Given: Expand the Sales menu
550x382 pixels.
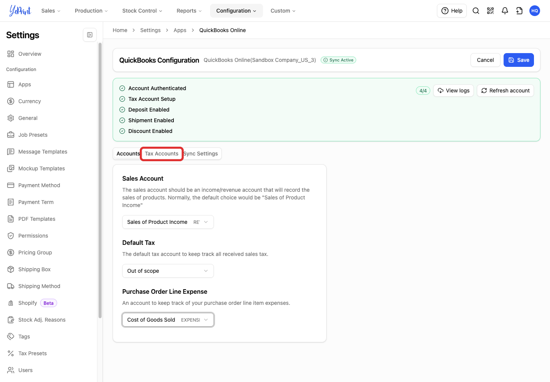Looking at the screenshot, I should (51, 11).
